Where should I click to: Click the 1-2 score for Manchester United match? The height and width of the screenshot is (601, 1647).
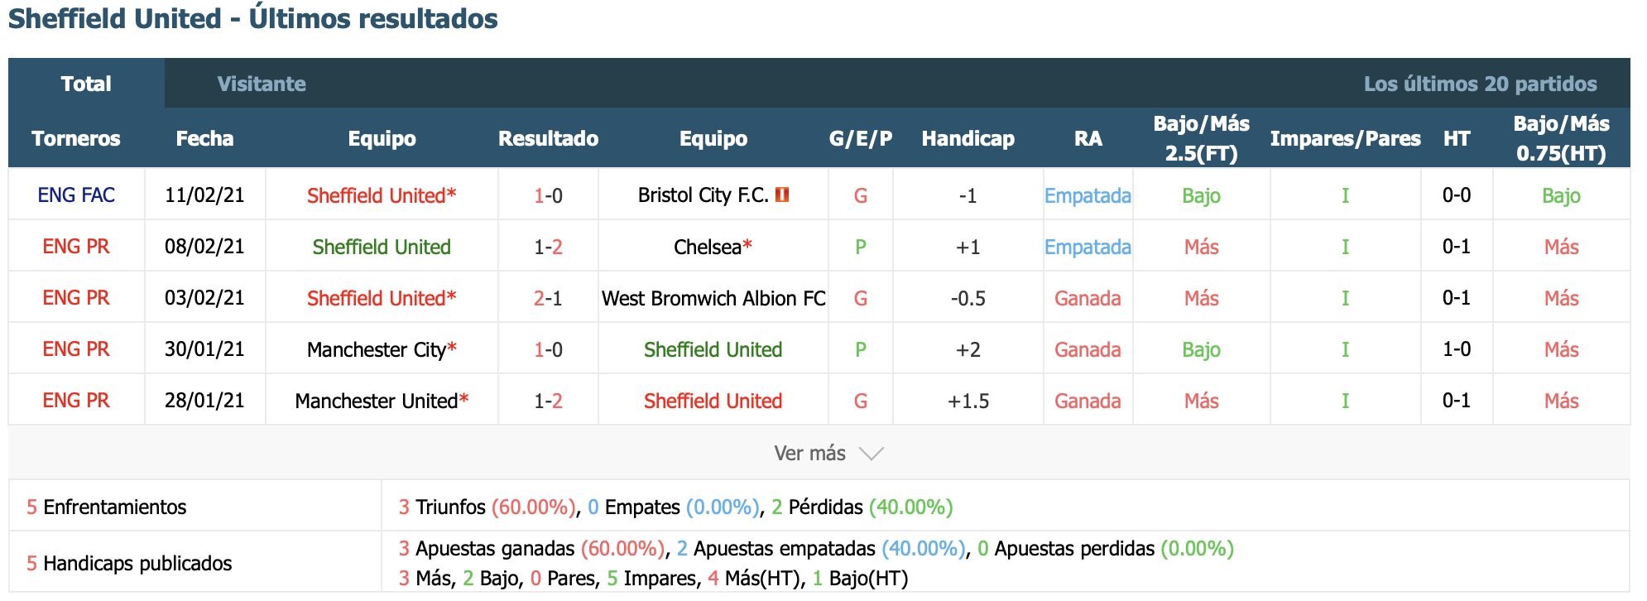coord(548,401)
